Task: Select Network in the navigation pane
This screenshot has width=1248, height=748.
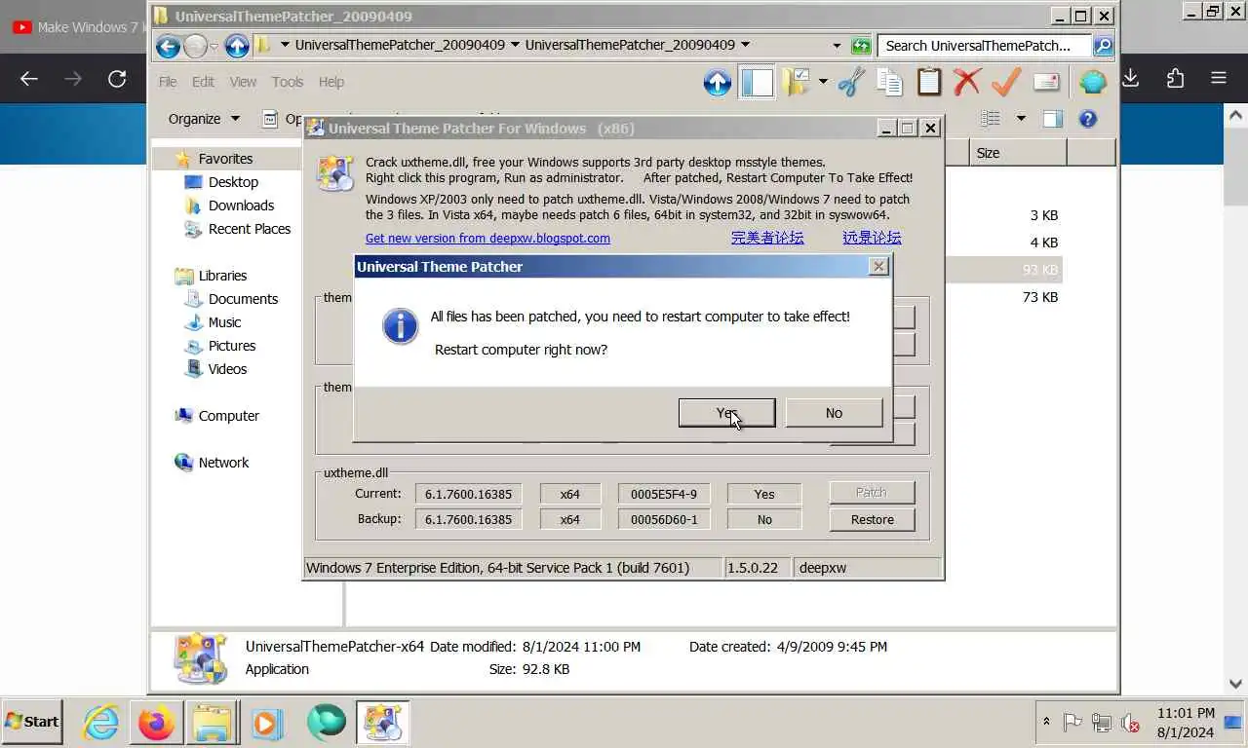Action: [x=223, y=463]
